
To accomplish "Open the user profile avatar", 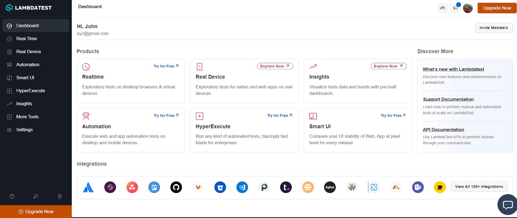I will coord(468,8).
